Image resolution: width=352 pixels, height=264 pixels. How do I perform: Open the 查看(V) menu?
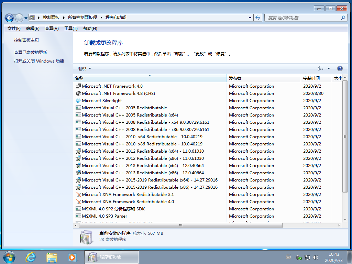(x=52, y=29)
